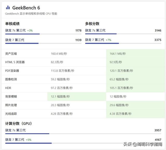
Task: Click the 背景模糊 row label
Action: 11,96
